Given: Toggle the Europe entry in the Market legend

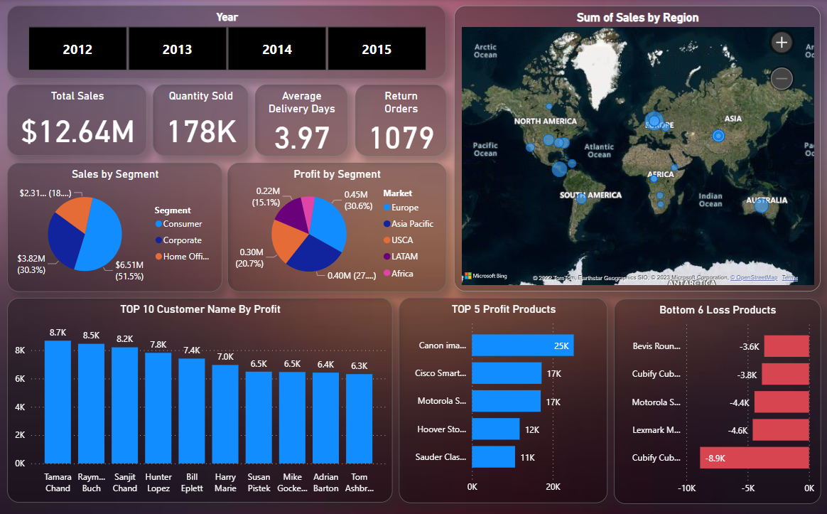Looking at the screenshot, I should 402,207.
